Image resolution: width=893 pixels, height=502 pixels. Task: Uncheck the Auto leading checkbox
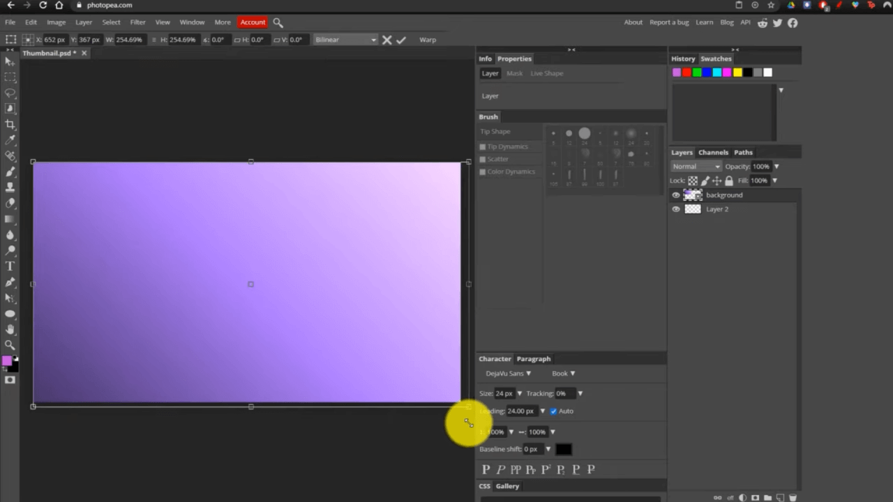pos(553,411)
